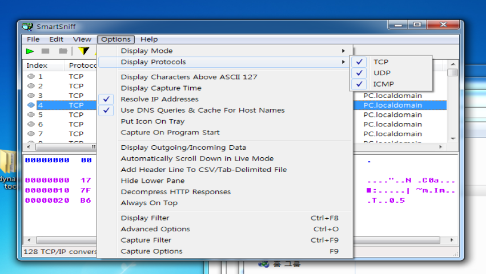This screenshot has width=486, height=274.
Task: Enable Put Icon On Tray option
Action: coord(226,121)
